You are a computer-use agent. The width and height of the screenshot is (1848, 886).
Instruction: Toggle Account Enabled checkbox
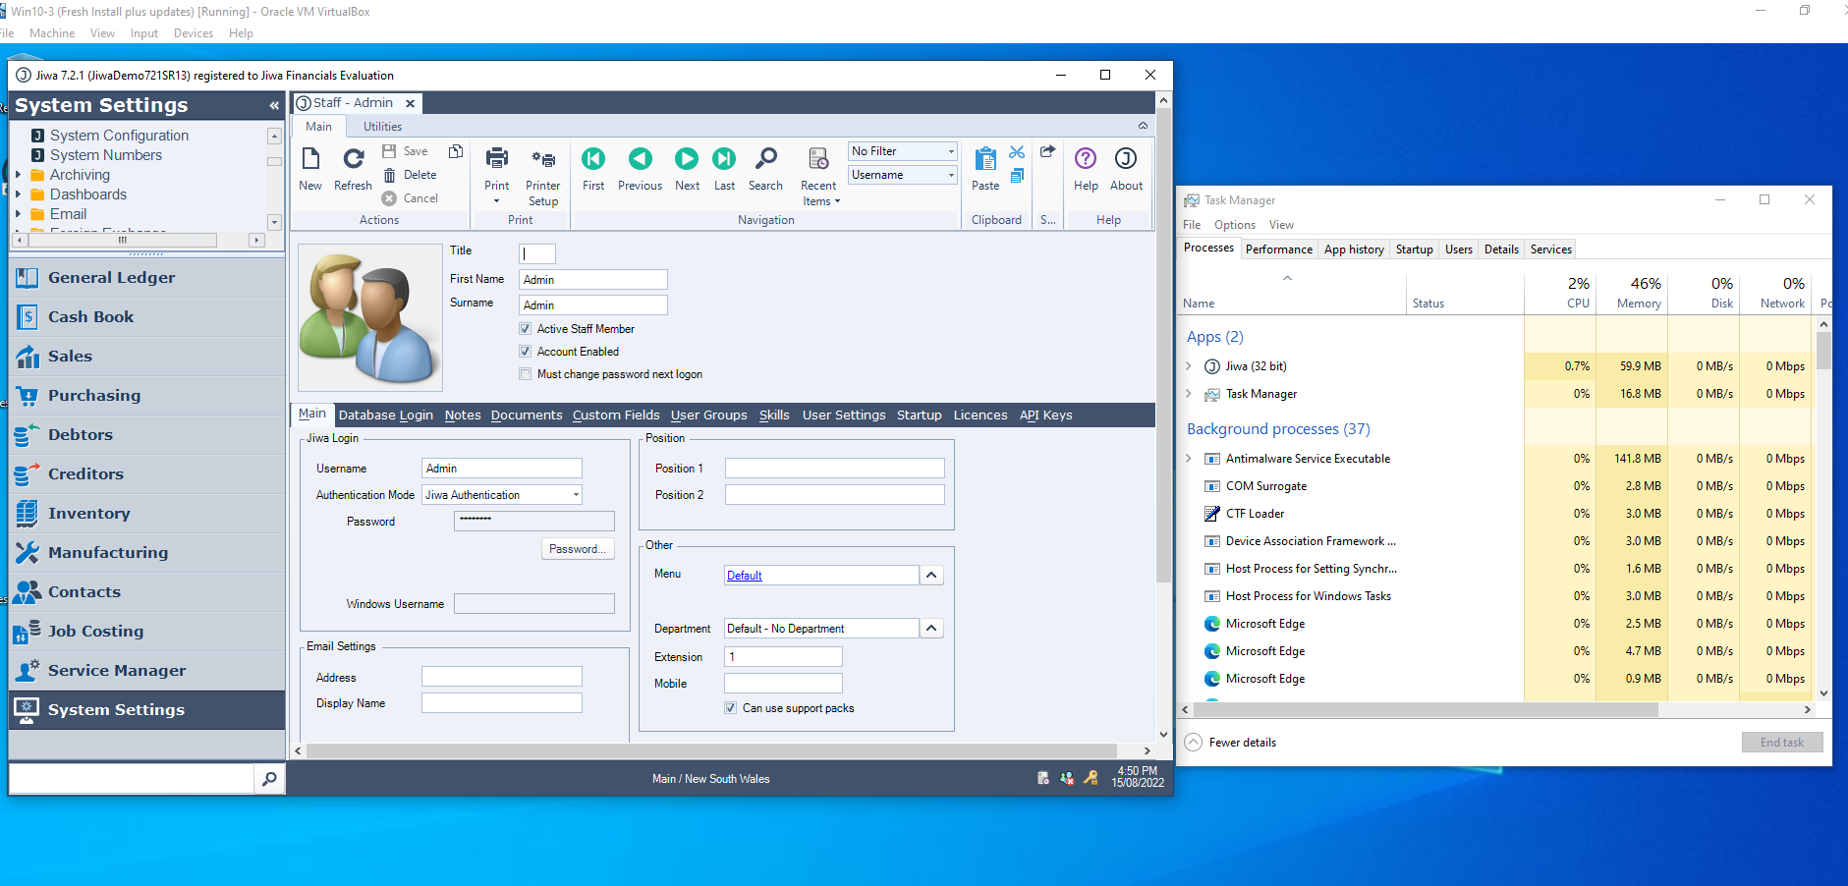[526, 352]
